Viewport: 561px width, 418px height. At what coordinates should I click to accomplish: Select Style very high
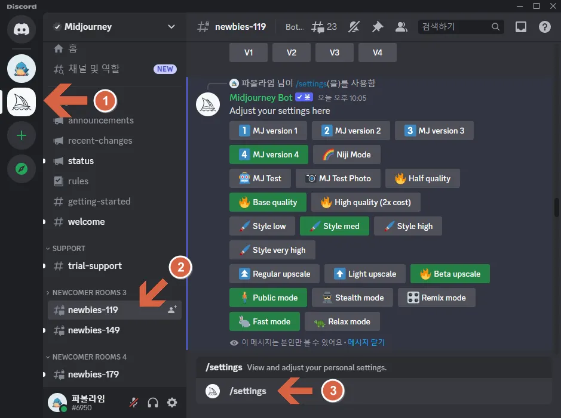tap(272, 250)
